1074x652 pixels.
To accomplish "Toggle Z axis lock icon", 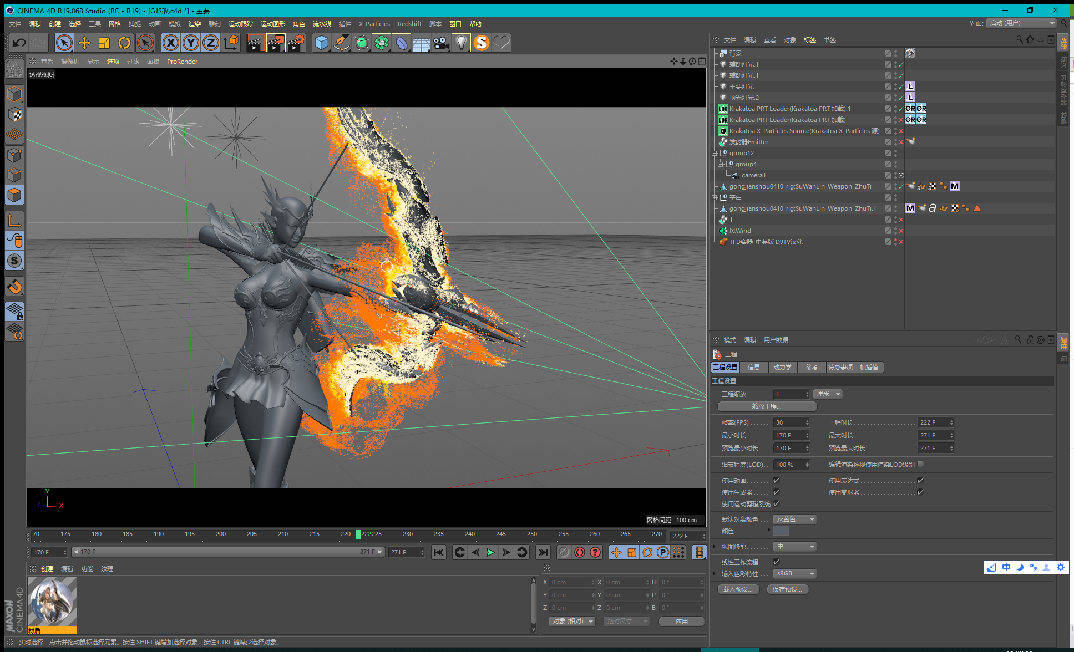I will click(211, 43).
